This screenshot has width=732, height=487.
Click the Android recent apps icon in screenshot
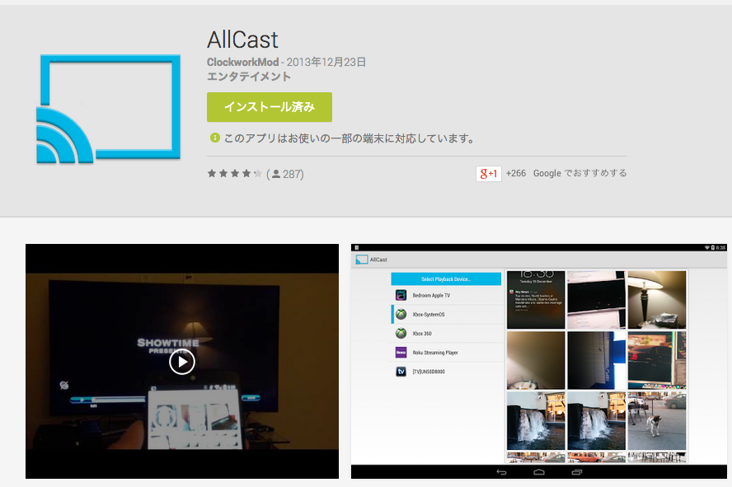[x=577, y=472]
